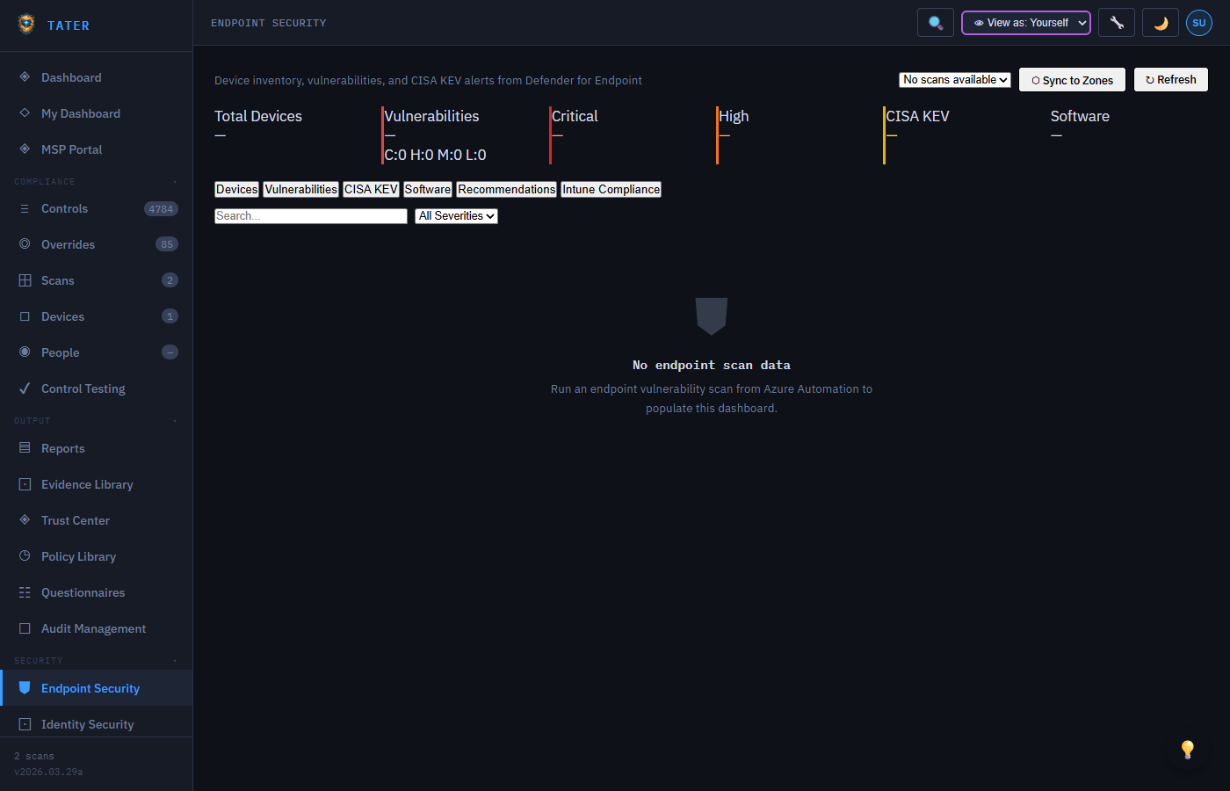Click the empty-state shield icon
This screenshot has height=791, width=1230.
pos(712,316)
